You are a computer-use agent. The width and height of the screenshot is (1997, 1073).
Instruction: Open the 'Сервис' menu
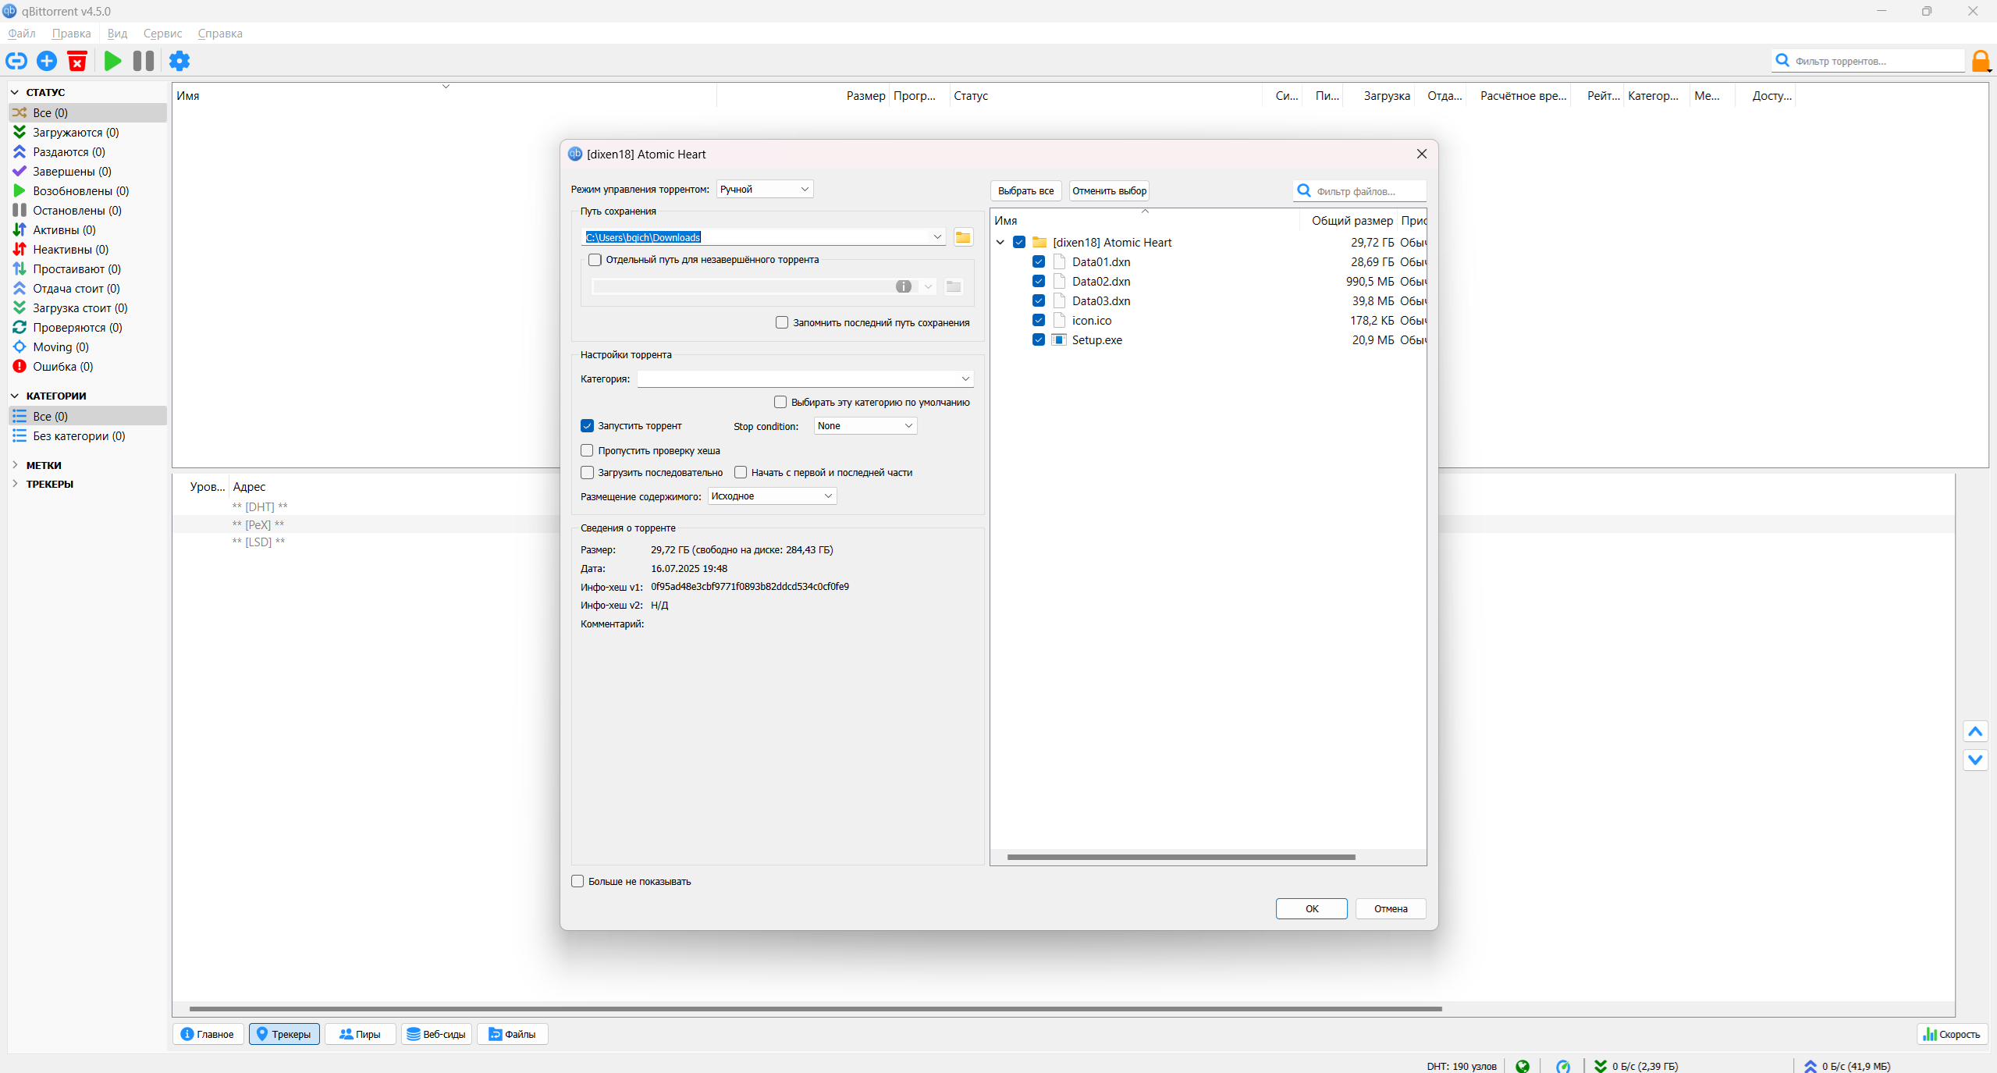[x=162, y=34]
